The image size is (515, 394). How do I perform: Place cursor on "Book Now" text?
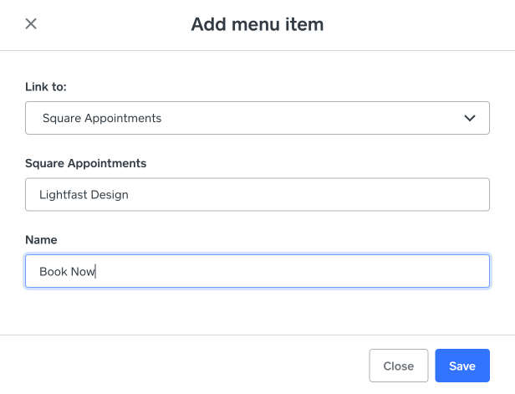(x=68, y=272)
